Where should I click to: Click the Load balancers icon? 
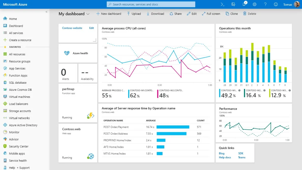click(x=5, y=104)
